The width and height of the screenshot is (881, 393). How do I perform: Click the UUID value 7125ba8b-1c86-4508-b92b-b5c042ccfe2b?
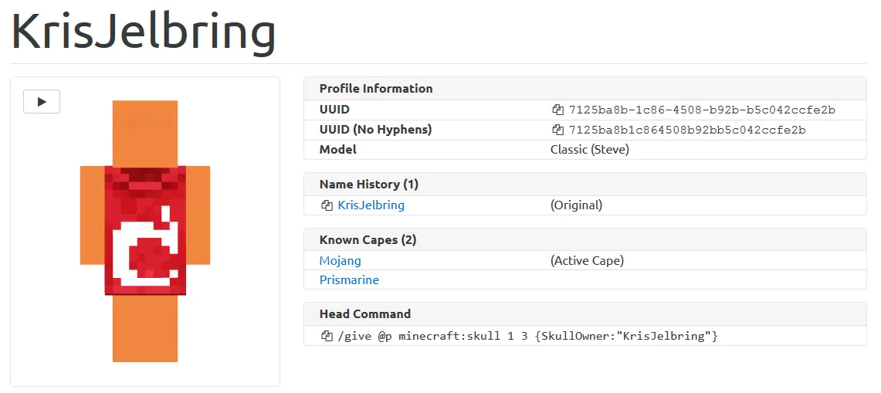pyautogui.click(x=702, y=110)
